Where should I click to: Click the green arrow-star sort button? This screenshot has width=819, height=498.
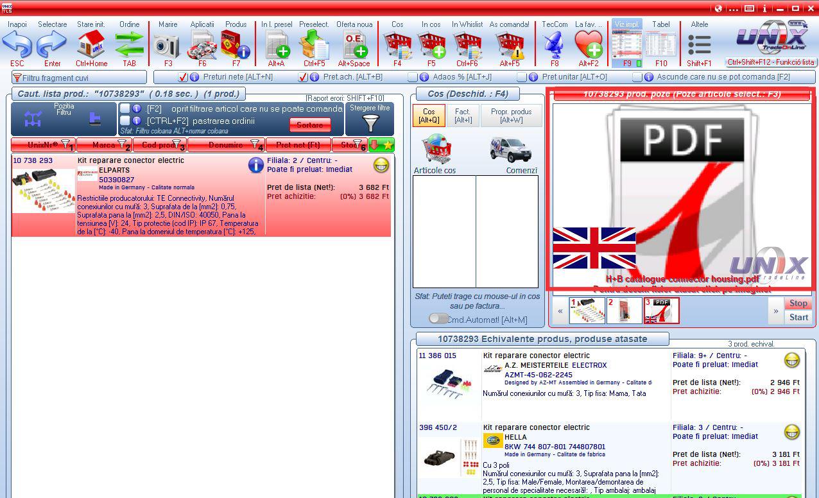pyautogui.click(x=381, y=145)
